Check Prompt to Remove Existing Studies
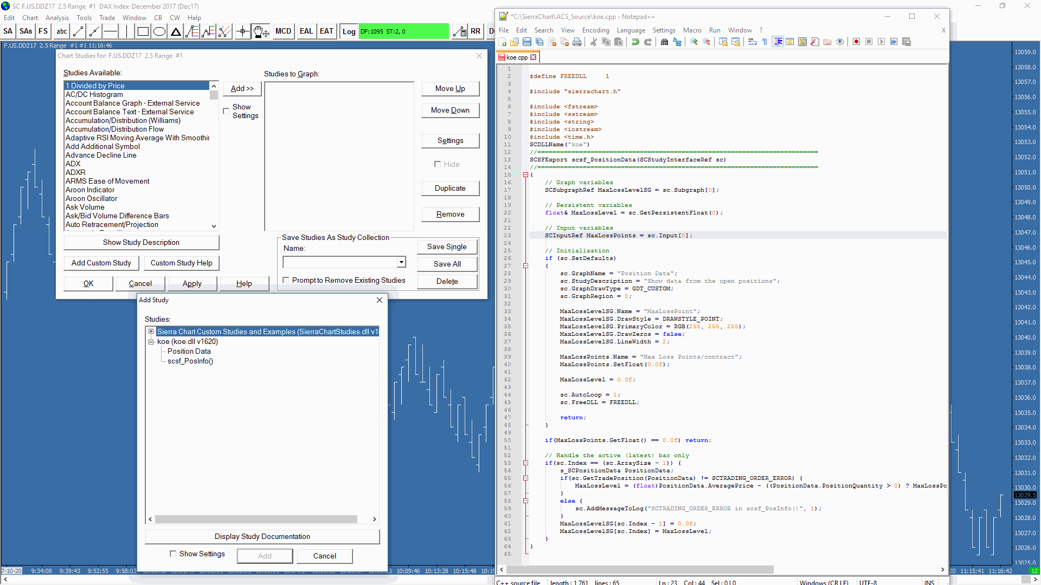 point(286,280)
